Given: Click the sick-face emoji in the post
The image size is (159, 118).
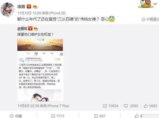Looking at the screenshot, I should [x=112, y=19].
